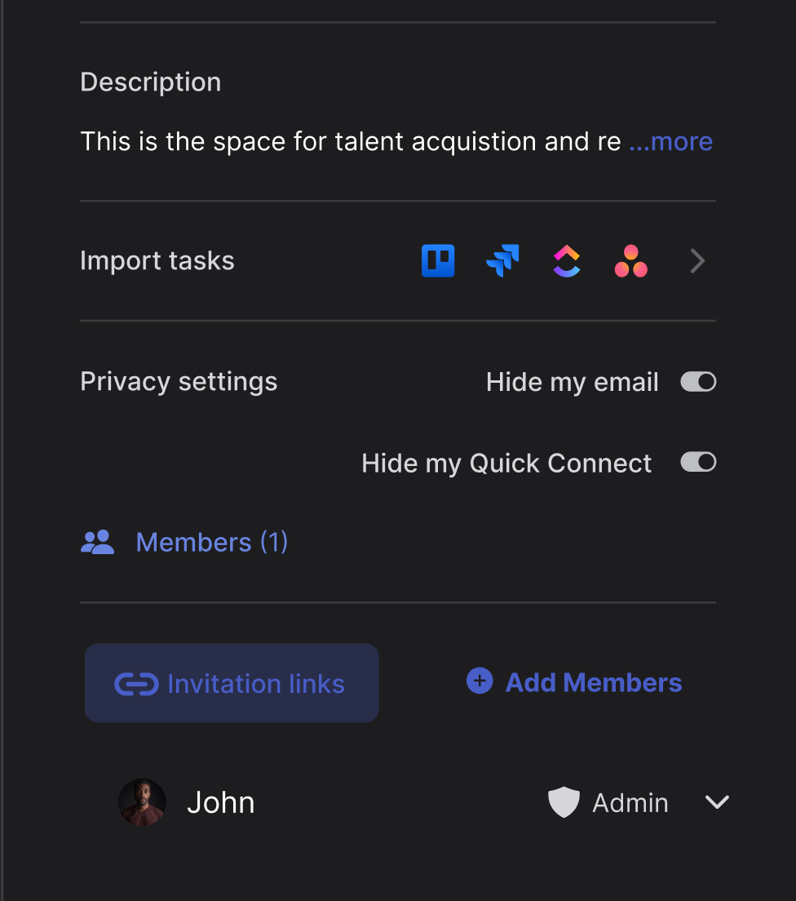Click John's profile avatar
This screenshot has width=796, height=901.
143,802
